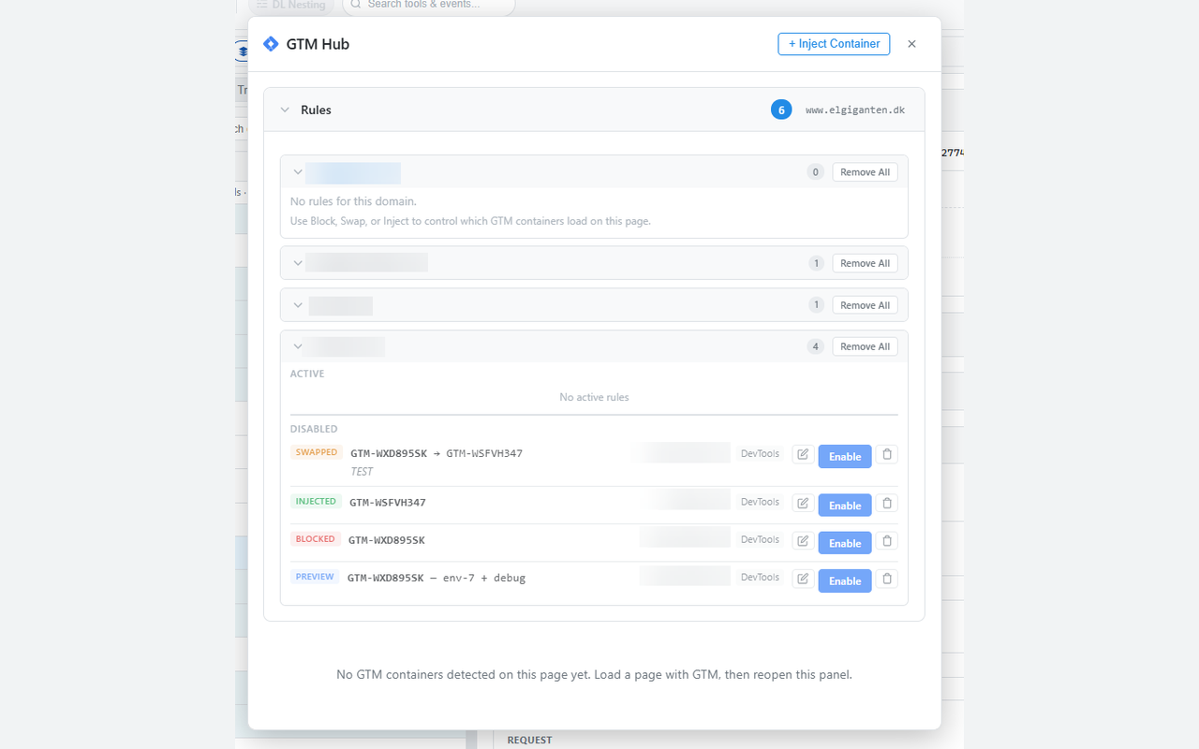Remove all rules in the 0-rule group

pos(865,172)
